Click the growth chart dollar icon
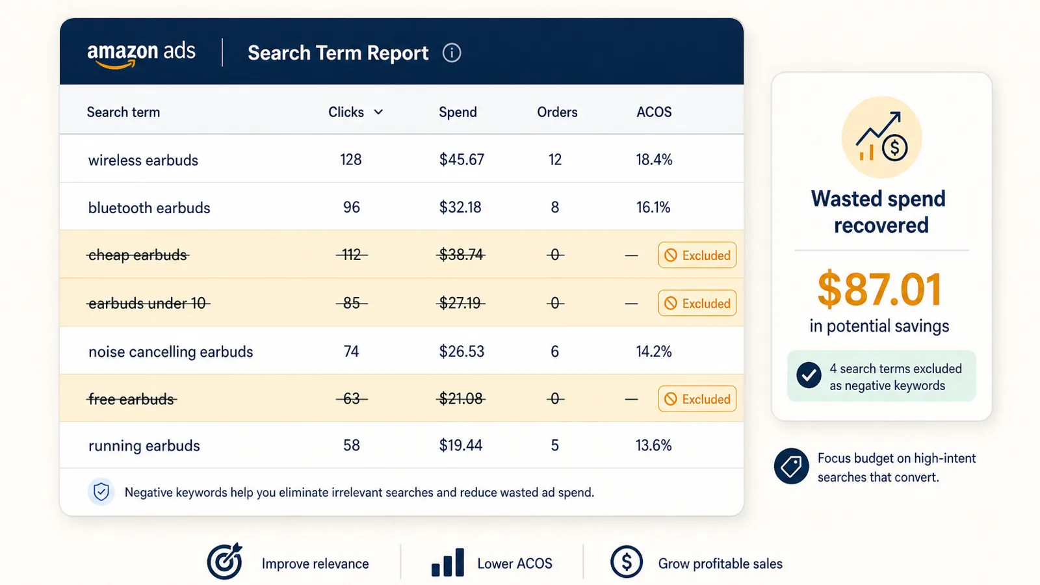Viewport: 1040px width, 585px height. (x=881, y=137)
